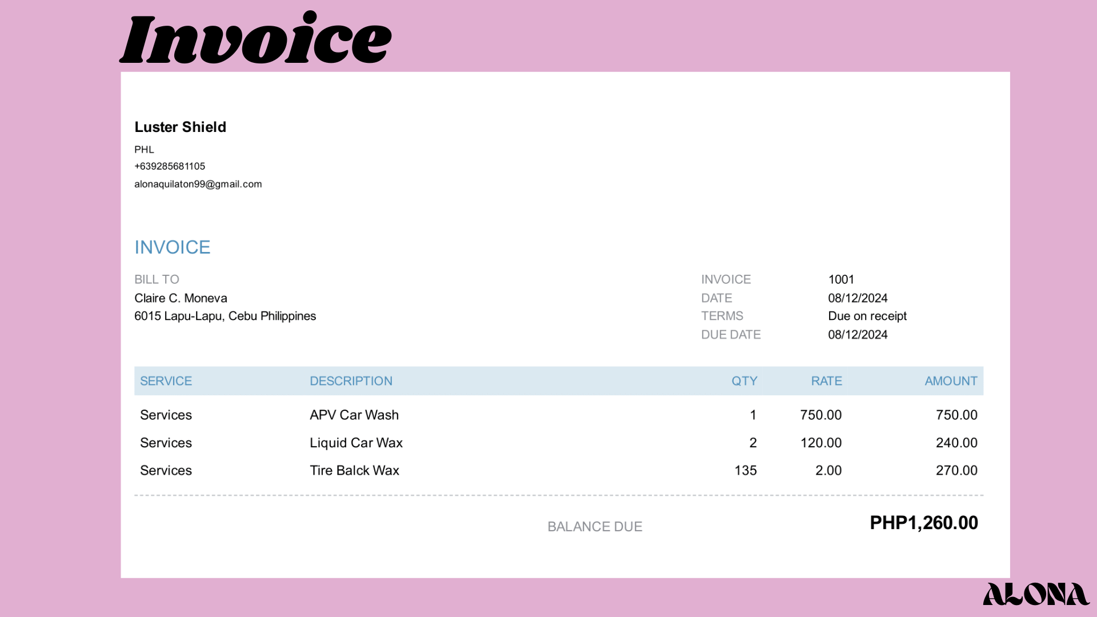The image size is (1097, 617).
Task: Select the APV Car Wash description
Action: (x=354, y=415)
